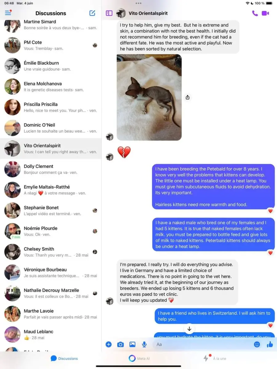This screenshot has height=369, width=277.
Task: Open conversation with Noémie Plourde
Action: tap(51, 231)
